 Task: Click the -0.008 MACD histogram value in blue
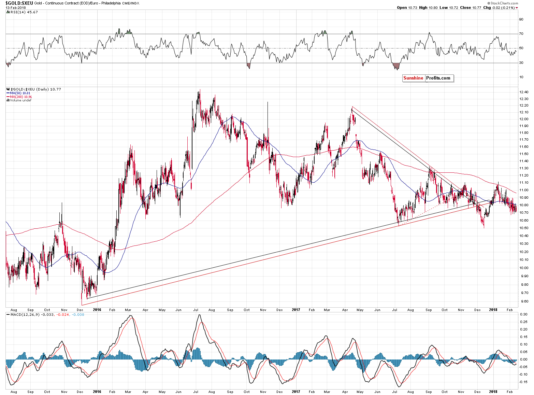78,314
